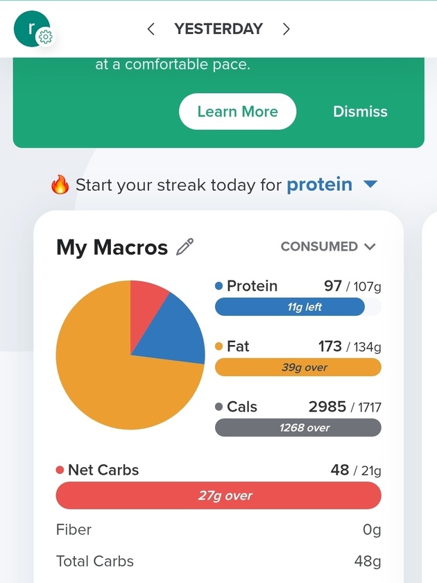Click the orange Fat legend dot
The width and height of the screenshot is (437, 583).
point(219,346)
